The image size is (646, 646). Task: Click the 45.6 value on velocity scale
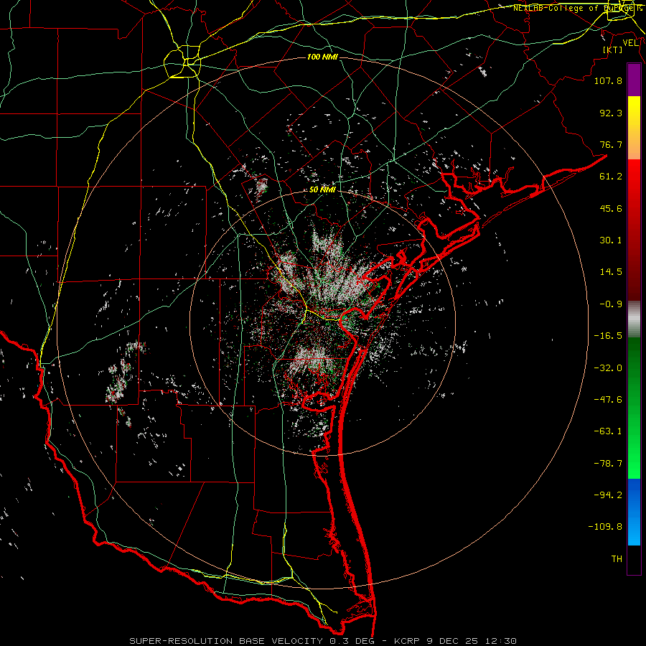[x=611, y=208]
